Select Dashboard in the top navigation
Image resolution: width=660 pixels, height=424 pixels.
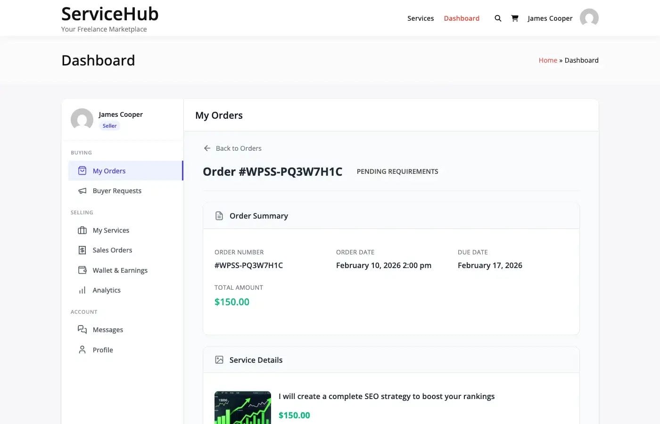pos(462,18)
